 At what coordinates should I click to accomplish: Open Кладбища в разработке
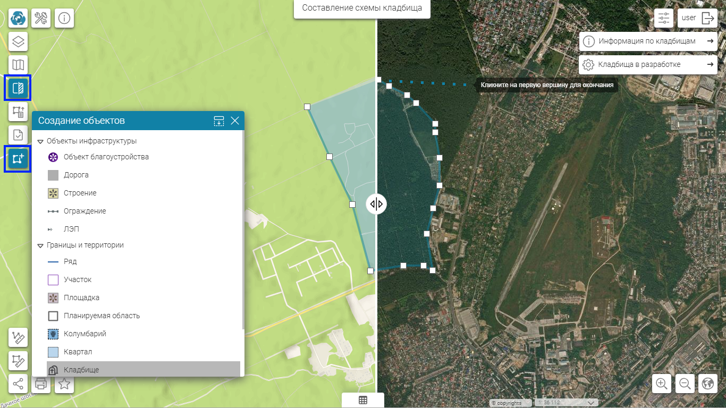click(x=648, y=64)
